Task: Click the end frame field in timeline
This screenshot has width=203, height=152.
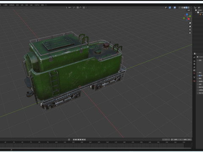Action: 187,139
